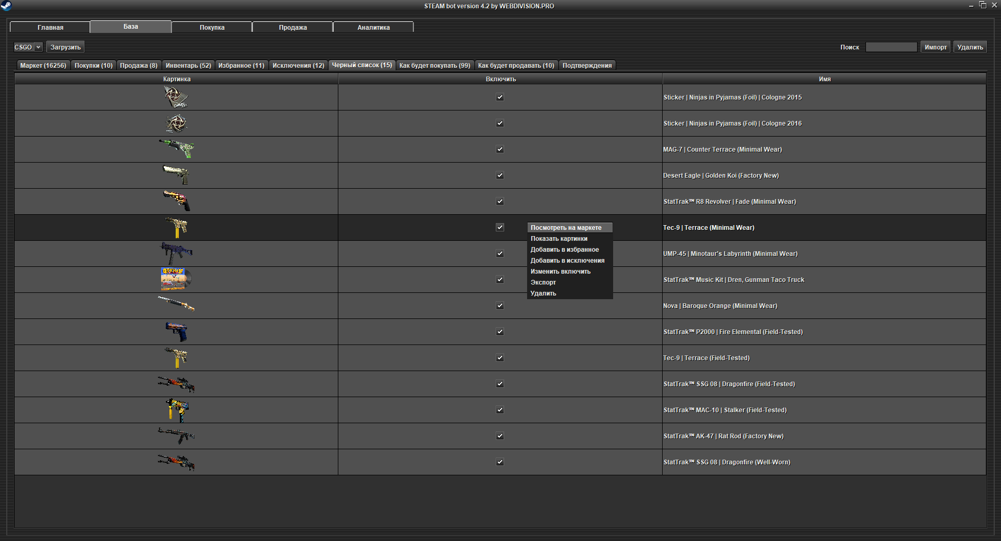Click the Nova Baroque Orange shotgun image
Screen dimensions: 1001x541
point(176,303)
